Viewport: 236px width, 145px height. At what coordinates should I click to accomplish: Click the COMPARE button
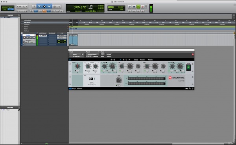pos(96,57)
